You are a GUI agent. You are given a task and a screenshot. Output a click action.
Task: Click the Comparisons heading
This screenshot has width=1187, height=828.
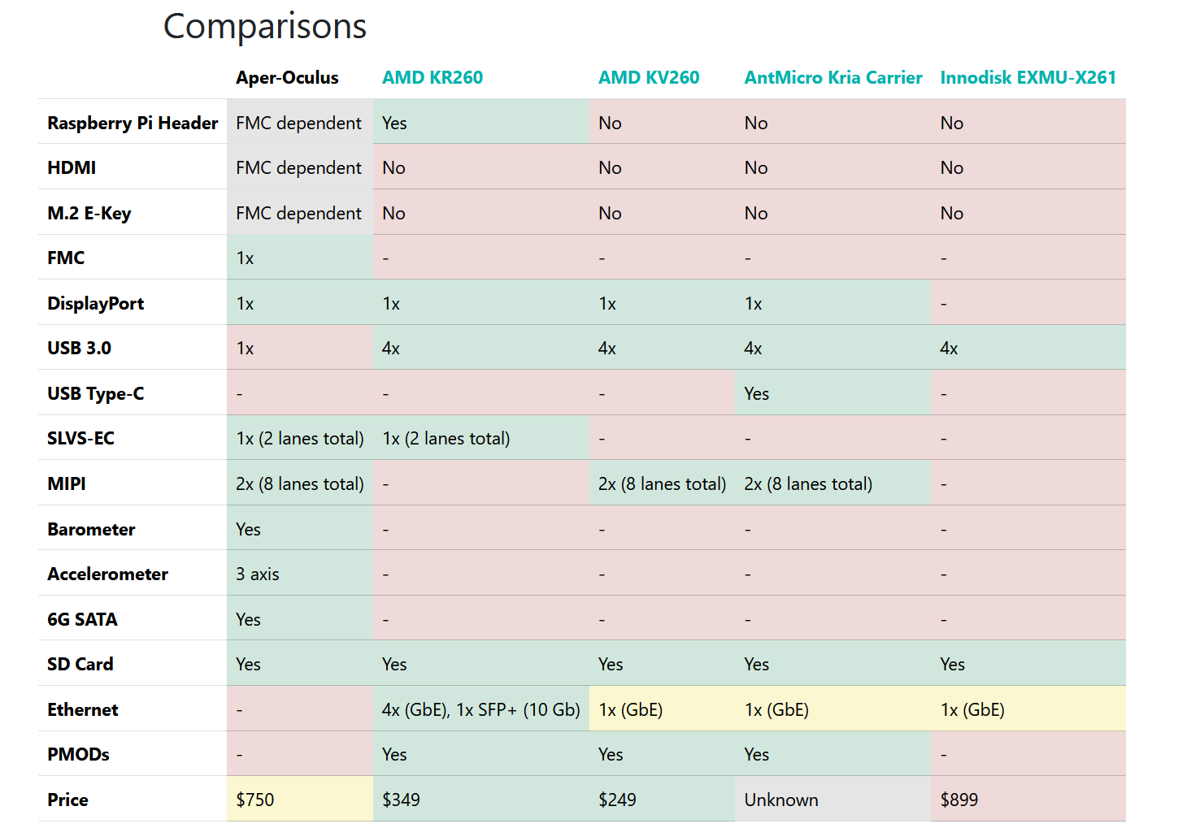click(x=265, y=26)
